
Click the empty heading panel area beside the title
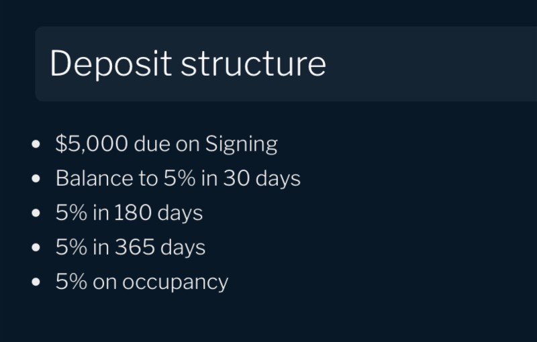[x=432, y=64]
